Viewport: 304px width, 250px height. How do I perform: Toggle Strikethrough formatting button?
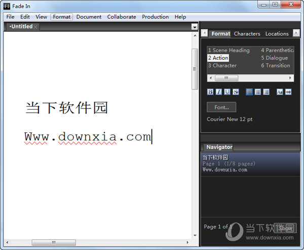point(236,92)
